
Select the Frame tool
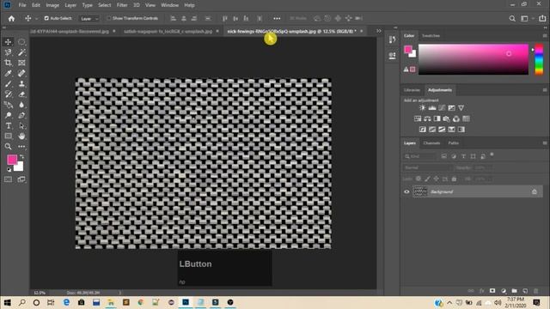pyautogui.click(x=21, y=63)
